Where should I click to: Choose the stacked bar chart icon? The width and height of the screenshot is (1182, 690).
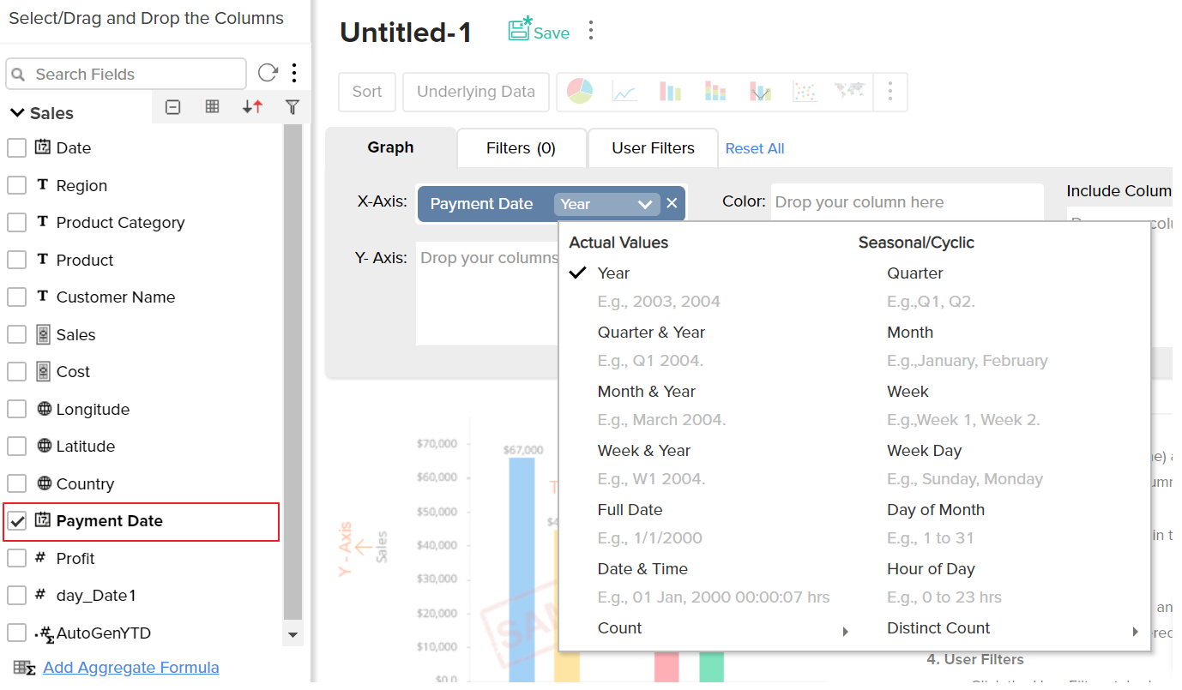tap(715, 92)
